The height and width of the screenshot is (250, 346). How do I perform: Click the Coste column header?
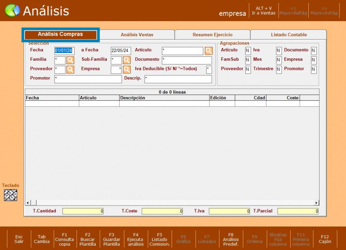point(283,98)
